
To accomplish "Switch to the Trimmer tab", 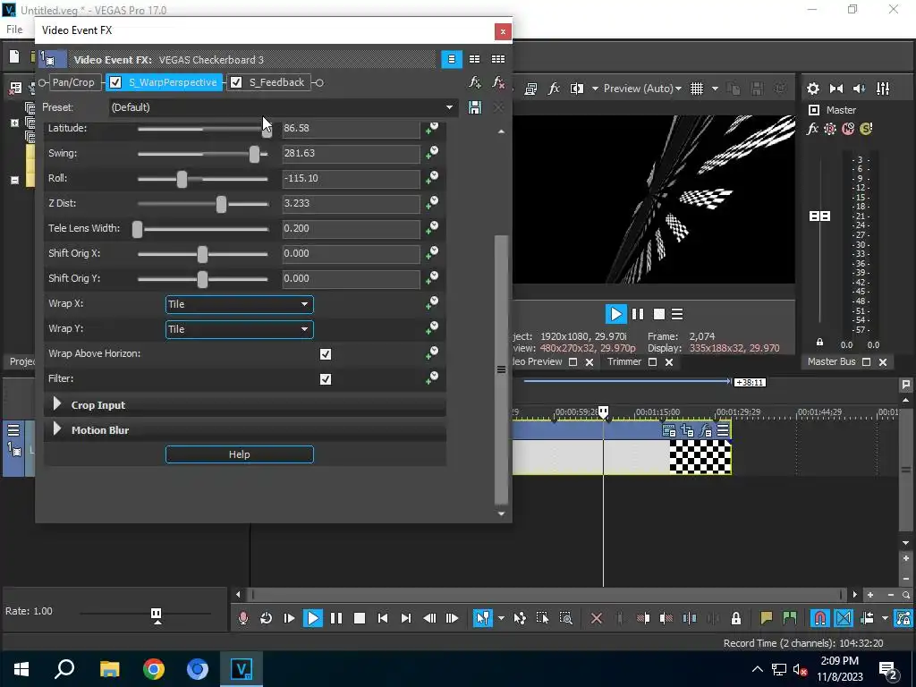I will click(623, 361).
